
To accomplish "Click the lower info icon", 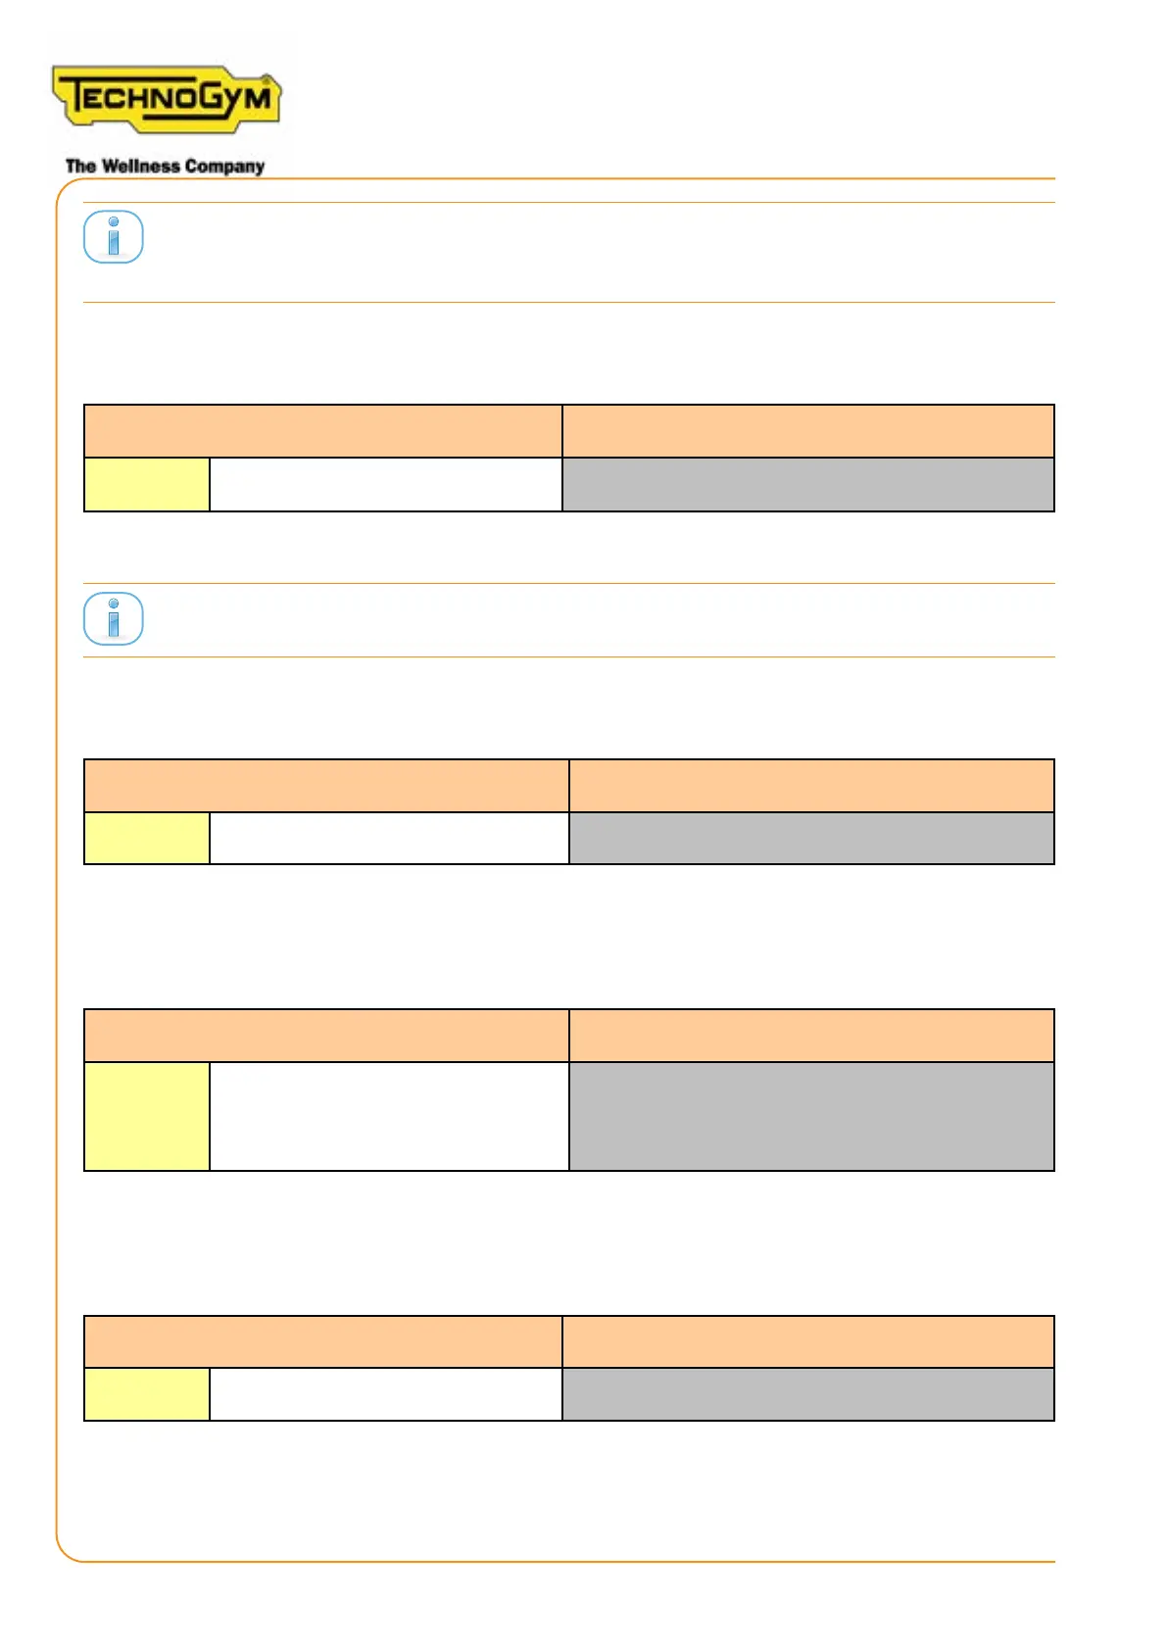I will (x=114, y=618).
